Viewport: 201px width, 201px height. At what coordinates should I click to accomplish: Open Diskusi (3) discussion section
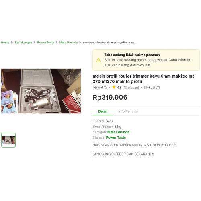(152, 88)
